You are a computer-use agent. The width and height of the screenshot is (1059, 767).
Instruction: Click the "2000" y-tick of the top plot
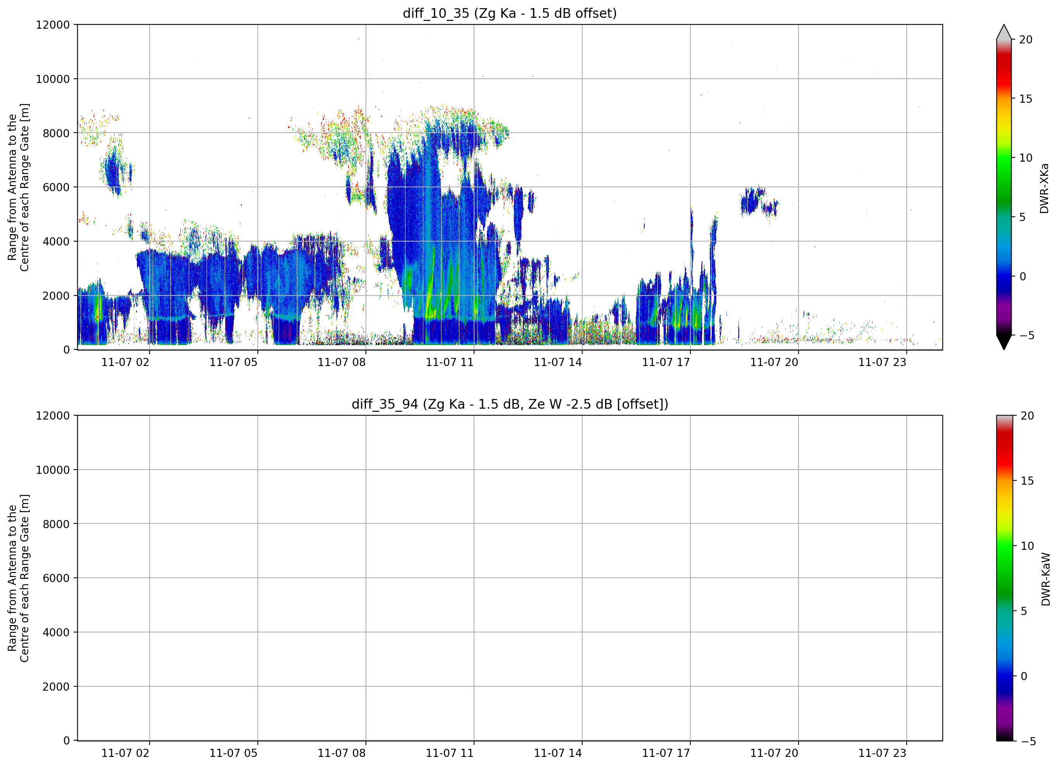[x=56, y=296]
